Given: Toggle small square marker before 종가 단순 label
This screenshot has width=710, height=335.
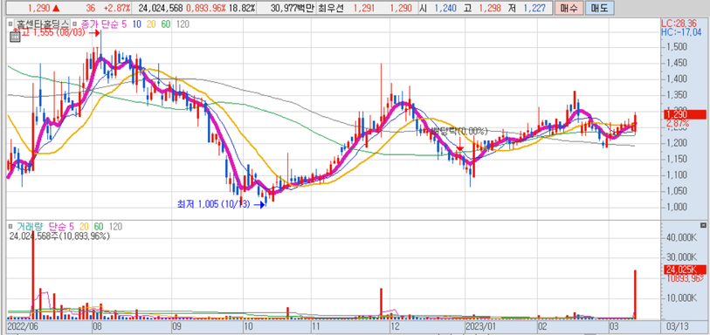Looking at the screenshot, I should [76, 24].
